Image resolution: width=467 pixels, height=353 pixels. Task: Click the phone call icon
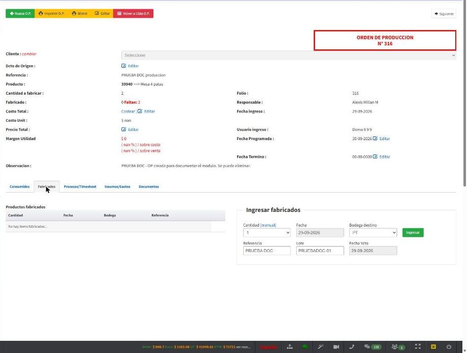(352, 347)
